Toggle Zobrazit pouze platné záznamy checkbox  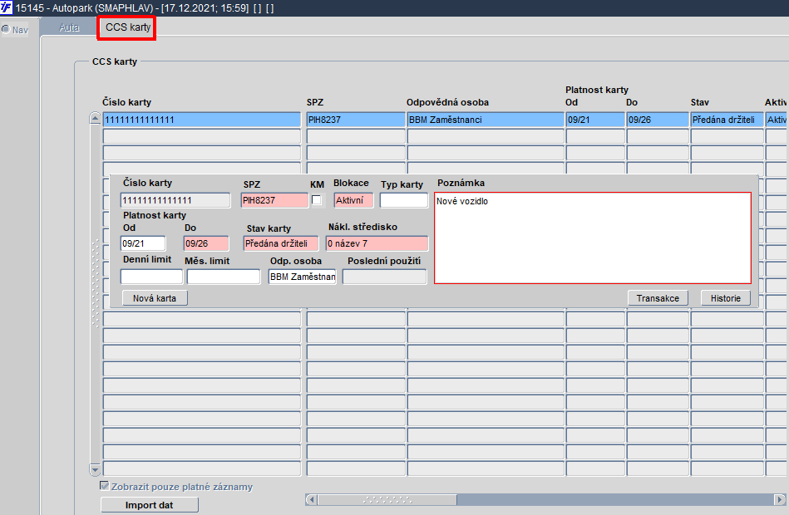pos(105,486)
